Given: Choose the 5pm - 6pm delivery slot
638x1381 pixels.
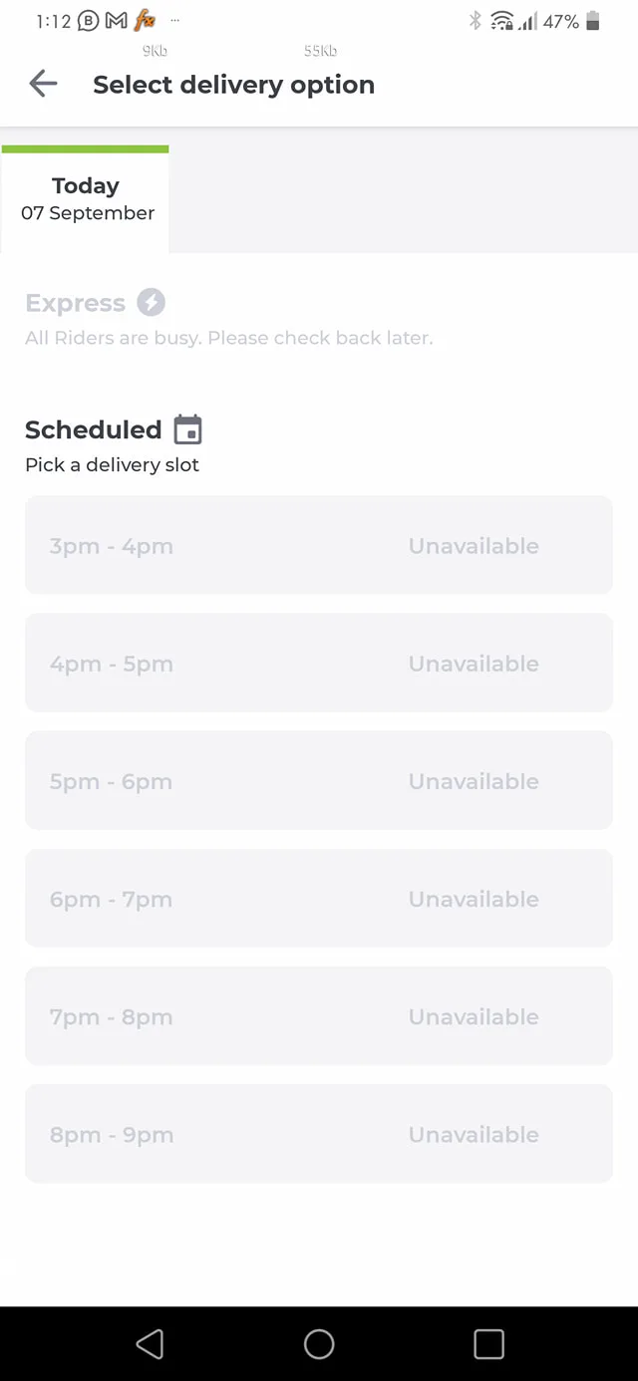Looking at the screenshot, I should pyautogui.click(x=318, y=780).
